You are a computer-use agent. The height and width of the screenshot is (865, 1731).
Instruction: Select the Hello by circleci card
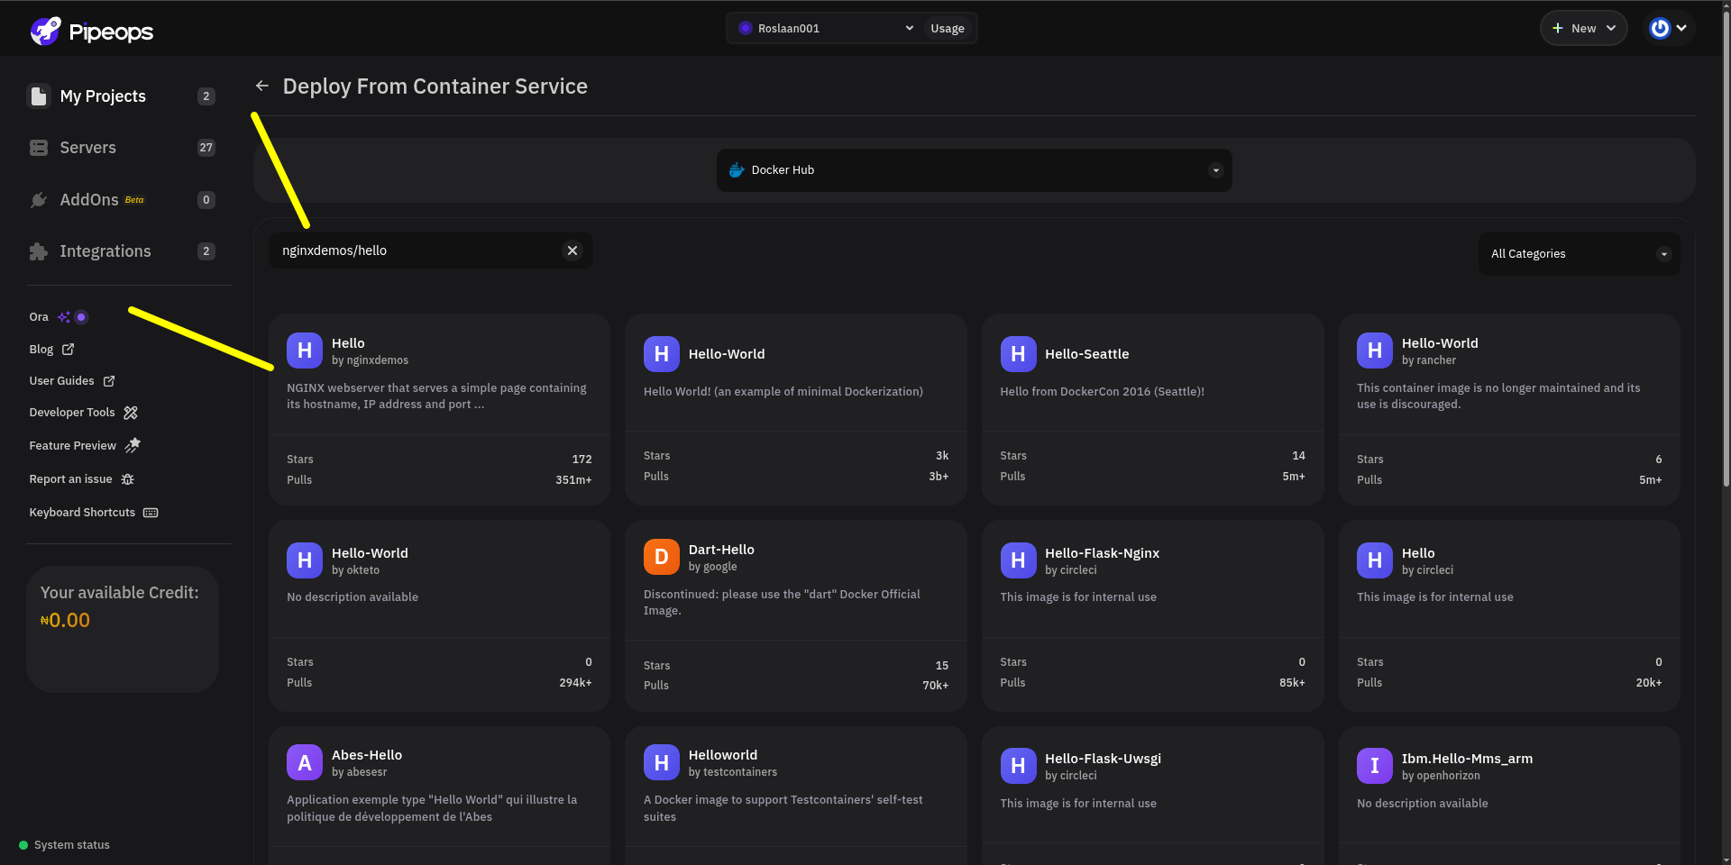click(x=1509, y=615)
